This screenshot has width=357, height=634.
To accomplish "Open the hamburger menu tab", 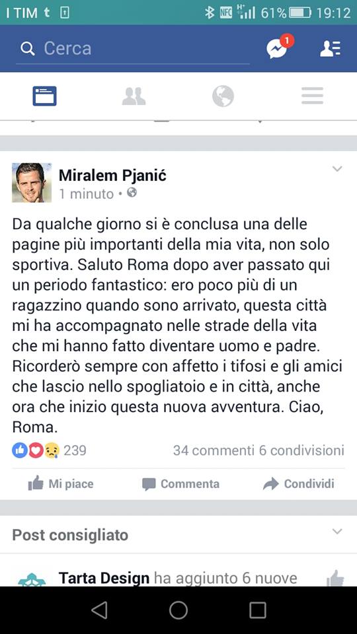I will point(312,96).
